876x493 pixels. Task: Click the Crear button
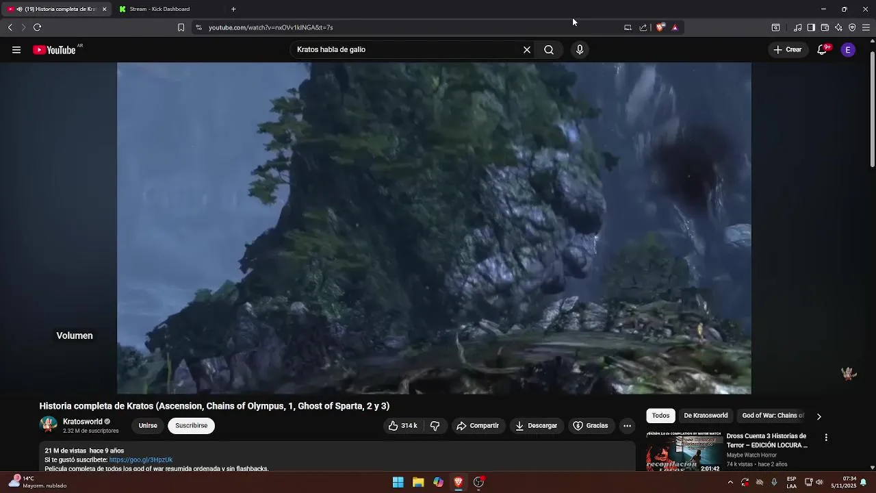(x=788, y=50)
